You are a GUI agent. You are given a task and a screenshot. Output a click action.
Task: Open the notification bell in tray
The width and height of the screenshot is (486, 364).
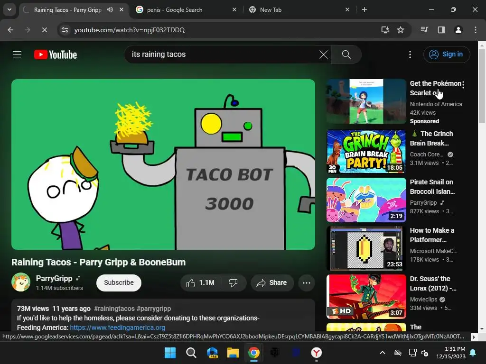coord(473,353)
